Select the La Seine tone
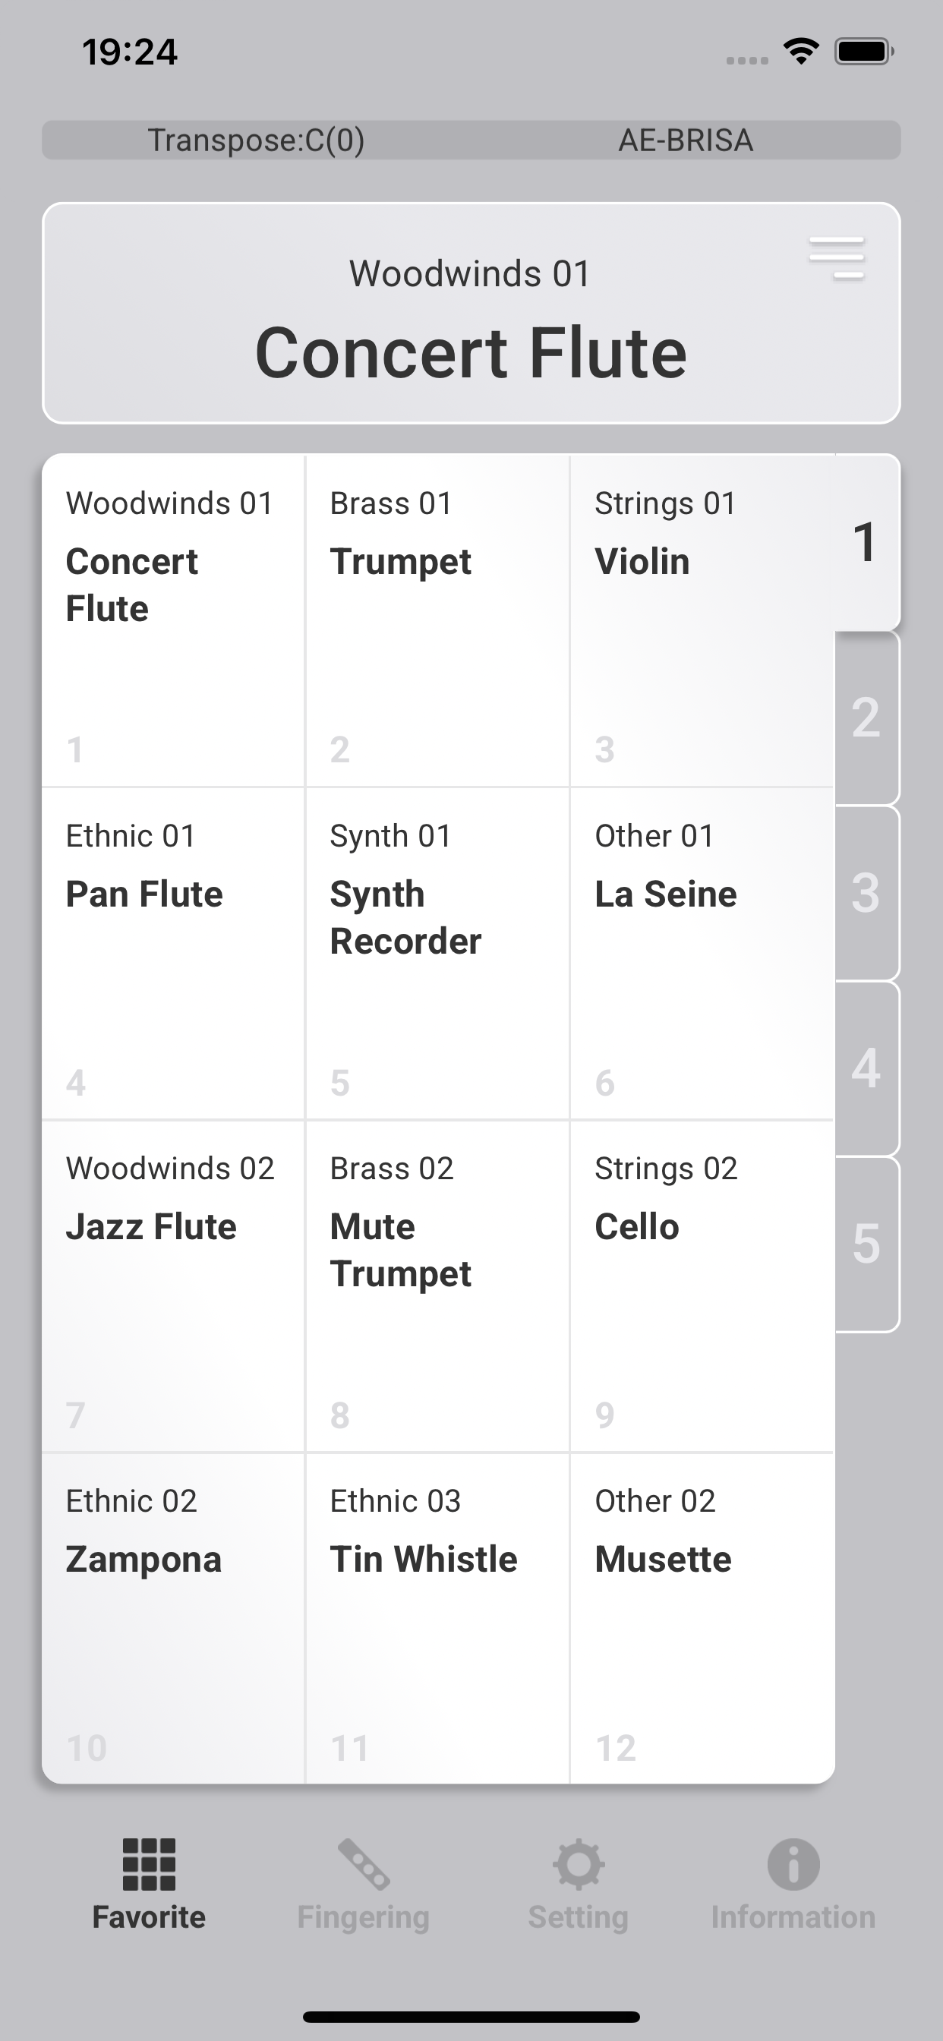943x2041 pixels. pyautogui.click(x=702, y=953)
